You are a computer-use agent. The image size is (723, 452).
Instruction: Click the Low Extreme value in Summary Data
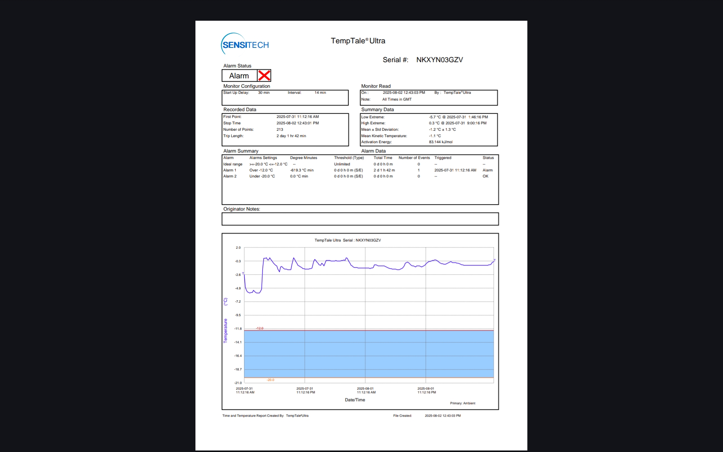(458, 117)
